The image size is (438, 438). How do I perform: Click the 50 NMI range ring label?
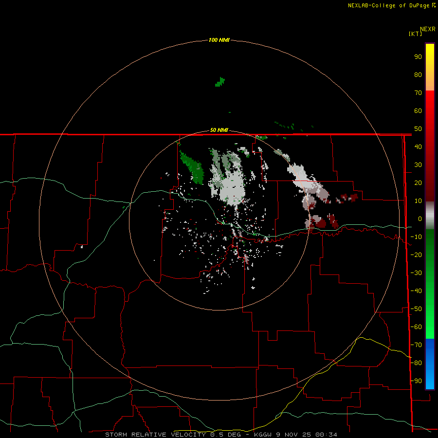click(x=219, y=130)
